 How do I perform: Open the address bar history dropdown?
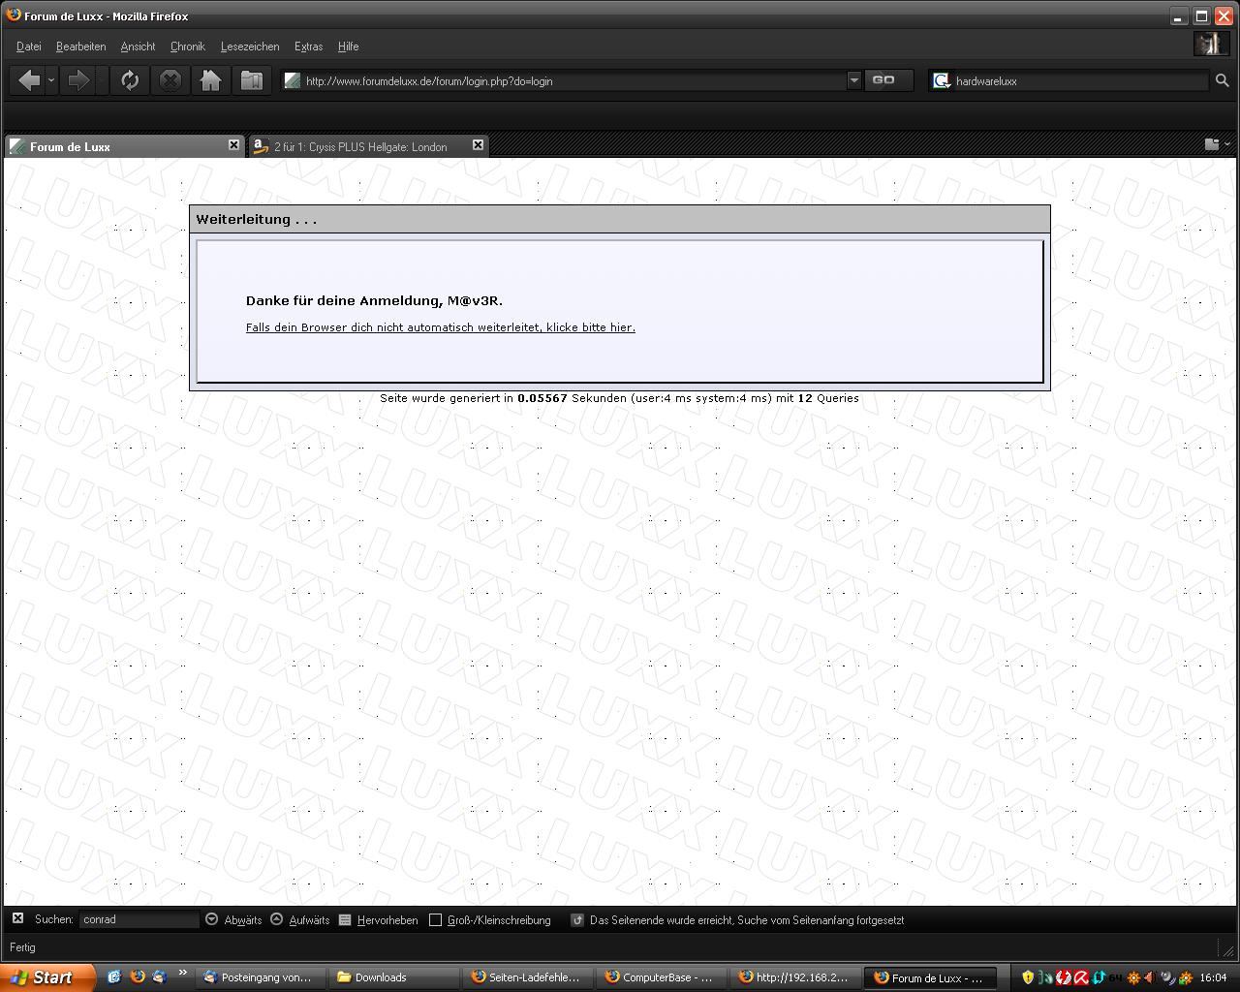pyautogui.click(x=853, y=80)
